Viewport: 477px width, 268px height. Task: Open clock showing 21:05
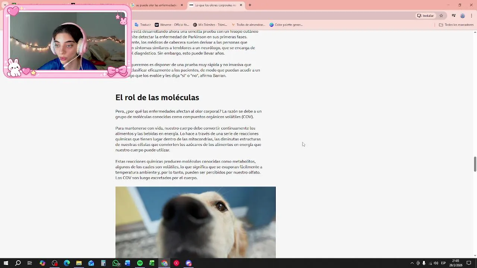pos(455,263)
